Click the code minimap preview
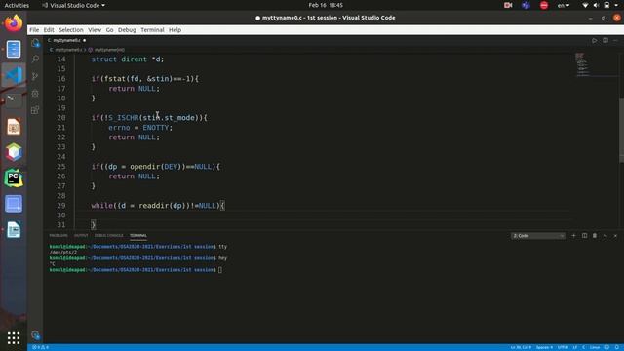624x351 pixels. pos(583,63)
